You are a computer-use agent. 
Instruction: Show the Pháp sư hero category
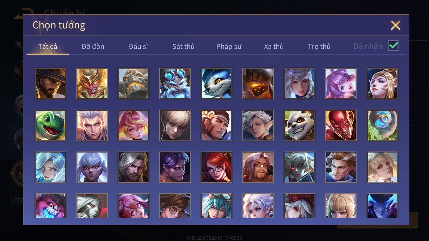click(x=229, y=47)
